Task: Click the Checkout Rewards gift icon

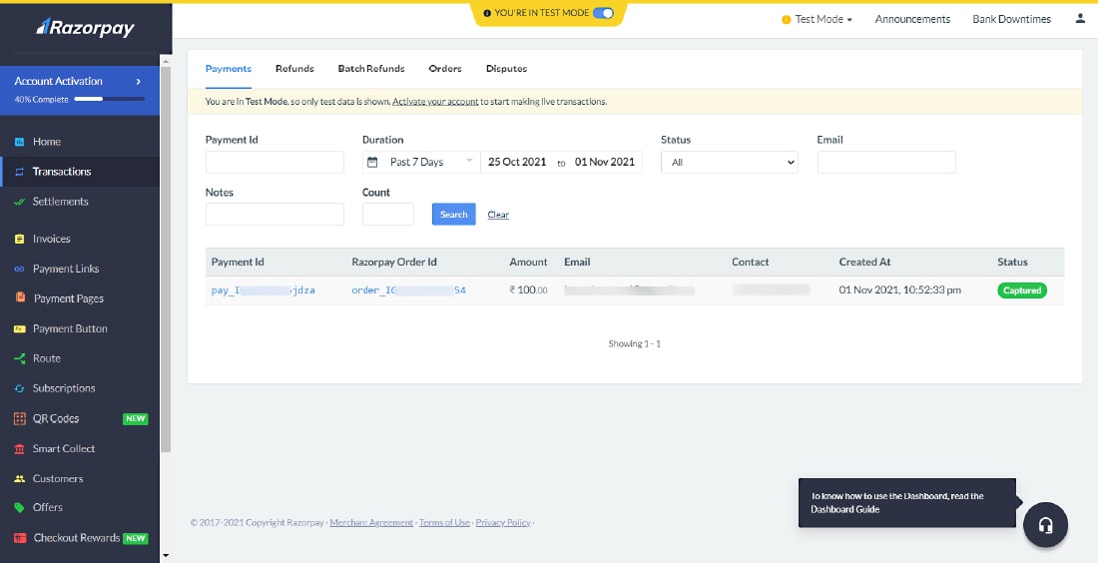Action: click(20, 538)
